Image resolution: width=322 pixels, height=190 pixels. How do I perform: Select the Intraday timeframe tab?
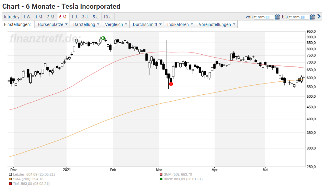click(12, 17)
